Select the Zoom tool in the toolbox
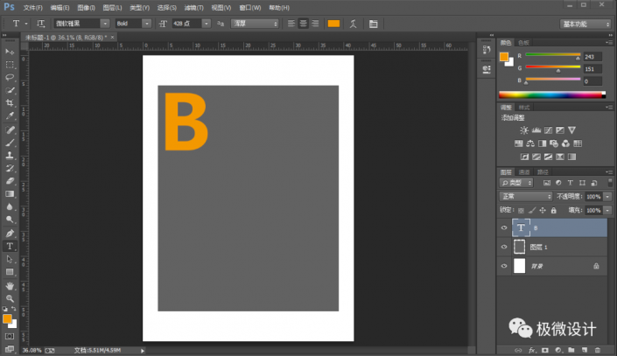Screen dimensions: 617x356 pos(10,298)
